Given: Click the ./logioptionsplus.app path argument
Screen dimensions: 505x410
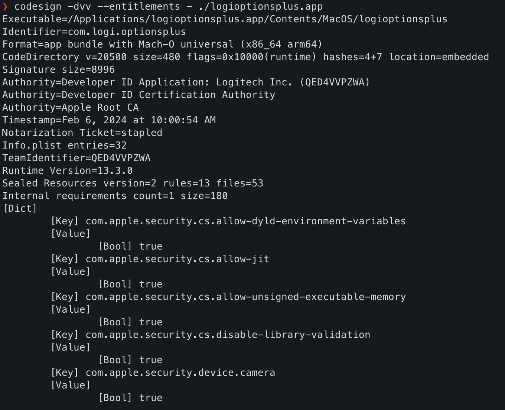Looking at the screenshot, I should [x=260, y=7].
